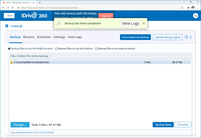Open the View Logs tab
201x138 pixels.
[x=75, y=37]
